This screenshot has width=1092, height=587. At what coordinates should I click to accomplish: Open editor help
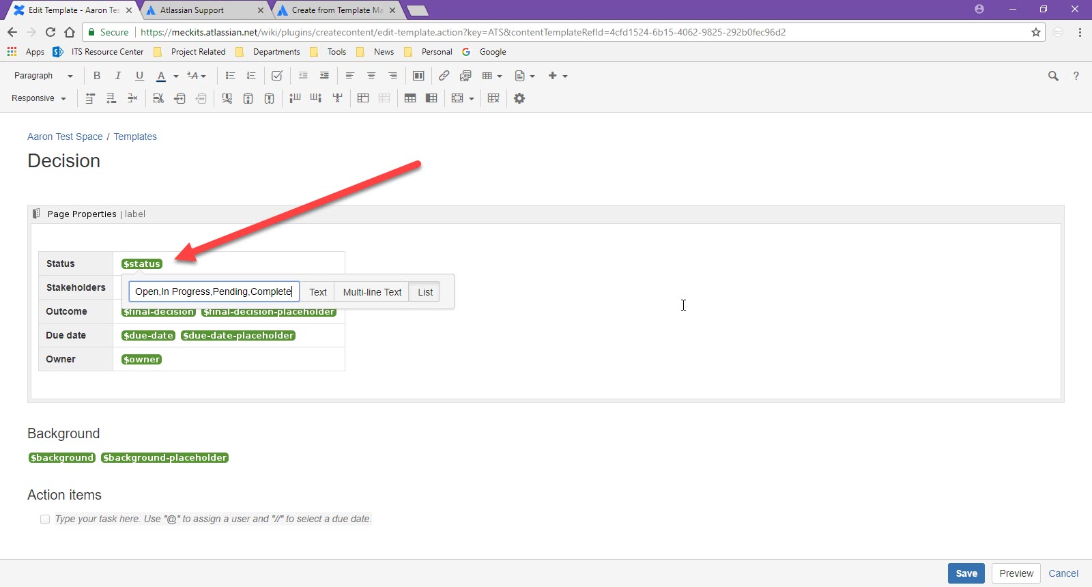(x=1076, y=76)
